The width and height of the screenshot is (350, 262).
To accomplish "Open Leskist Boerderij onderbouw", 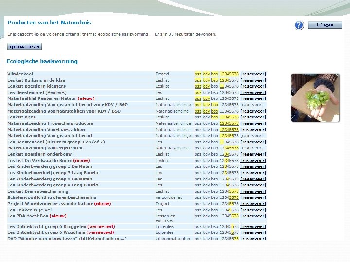I will [x=39, y=154].
